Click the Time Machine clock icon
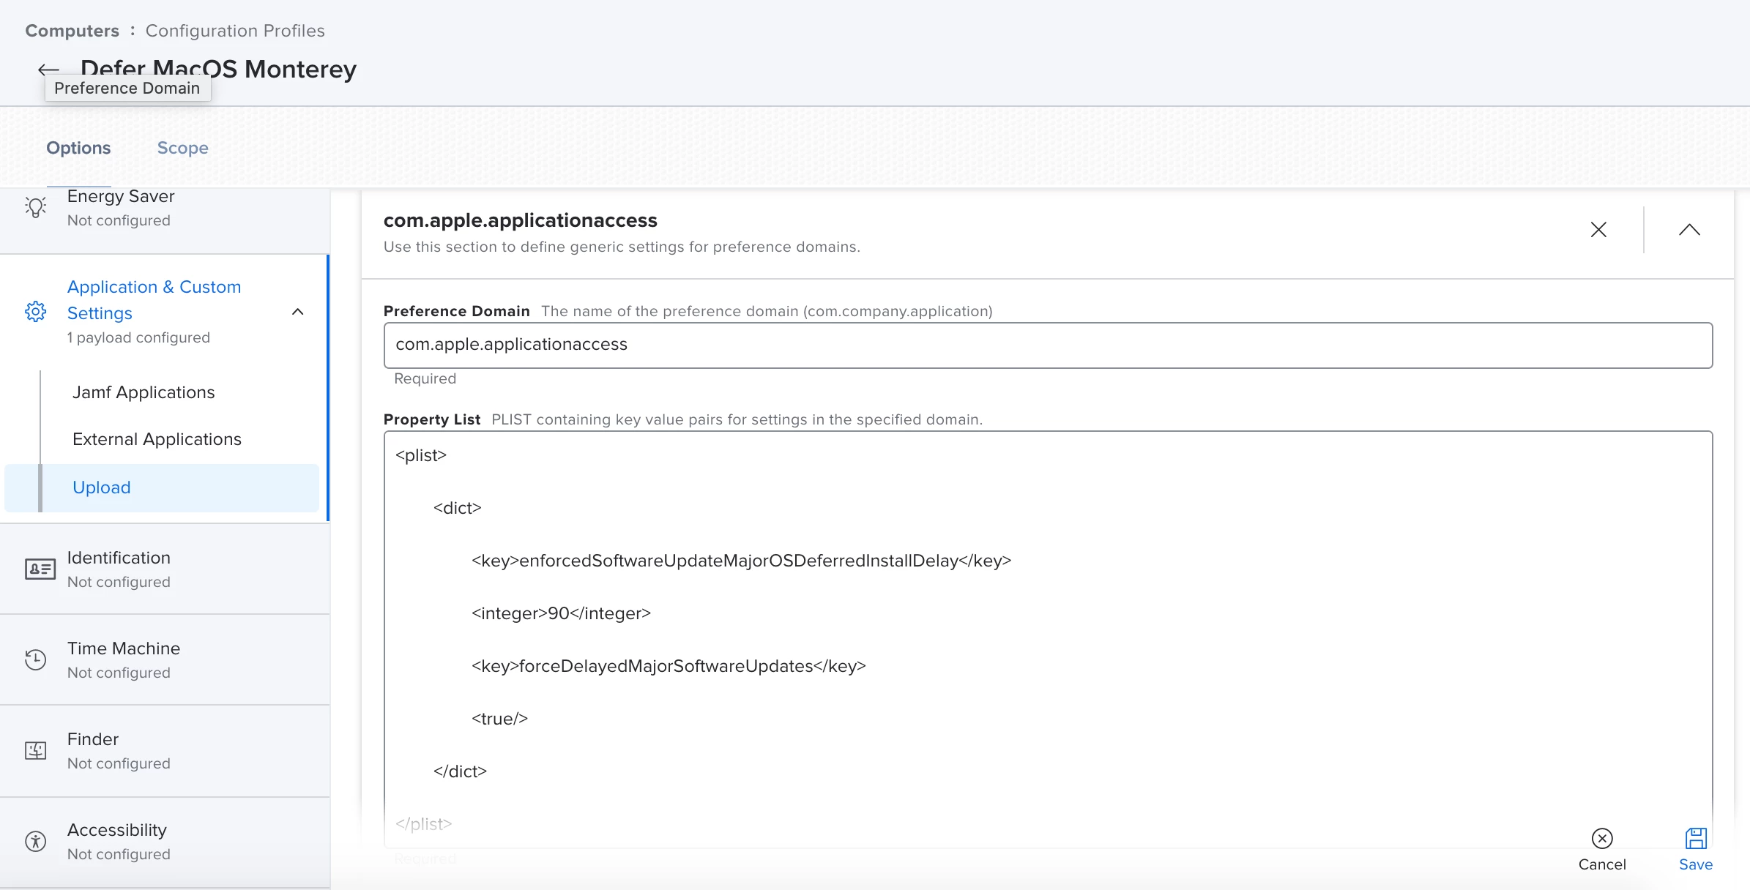The height and width of the screenshot is (890, 1750). [x=35, y=659]
